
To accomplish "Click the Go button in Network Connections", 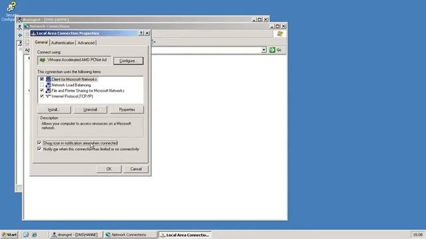I will 276,50.
